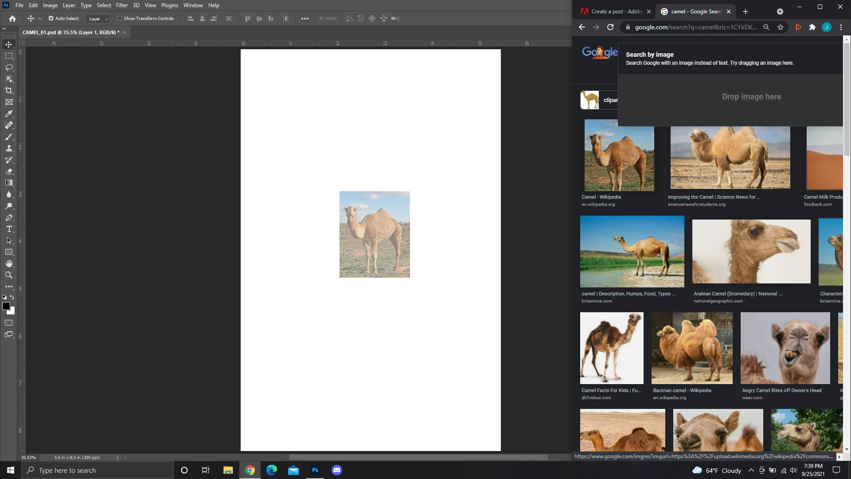Click the Angry Camel thumbnail image
The image size is (851, 479).
[x=785, y=348]
